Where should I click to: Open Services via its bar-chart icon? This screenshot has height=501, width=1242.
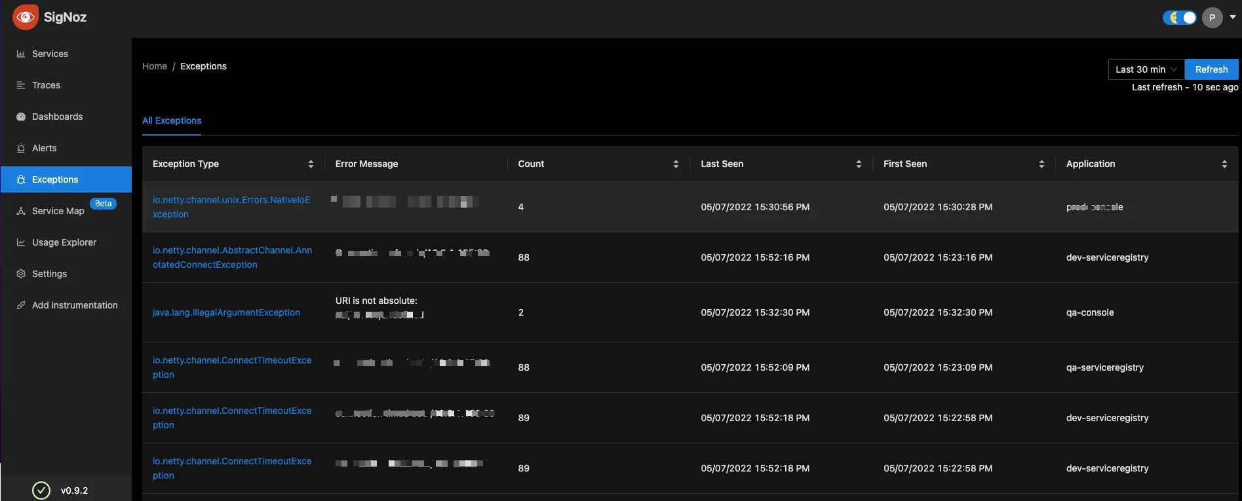(x=21, y=54)
